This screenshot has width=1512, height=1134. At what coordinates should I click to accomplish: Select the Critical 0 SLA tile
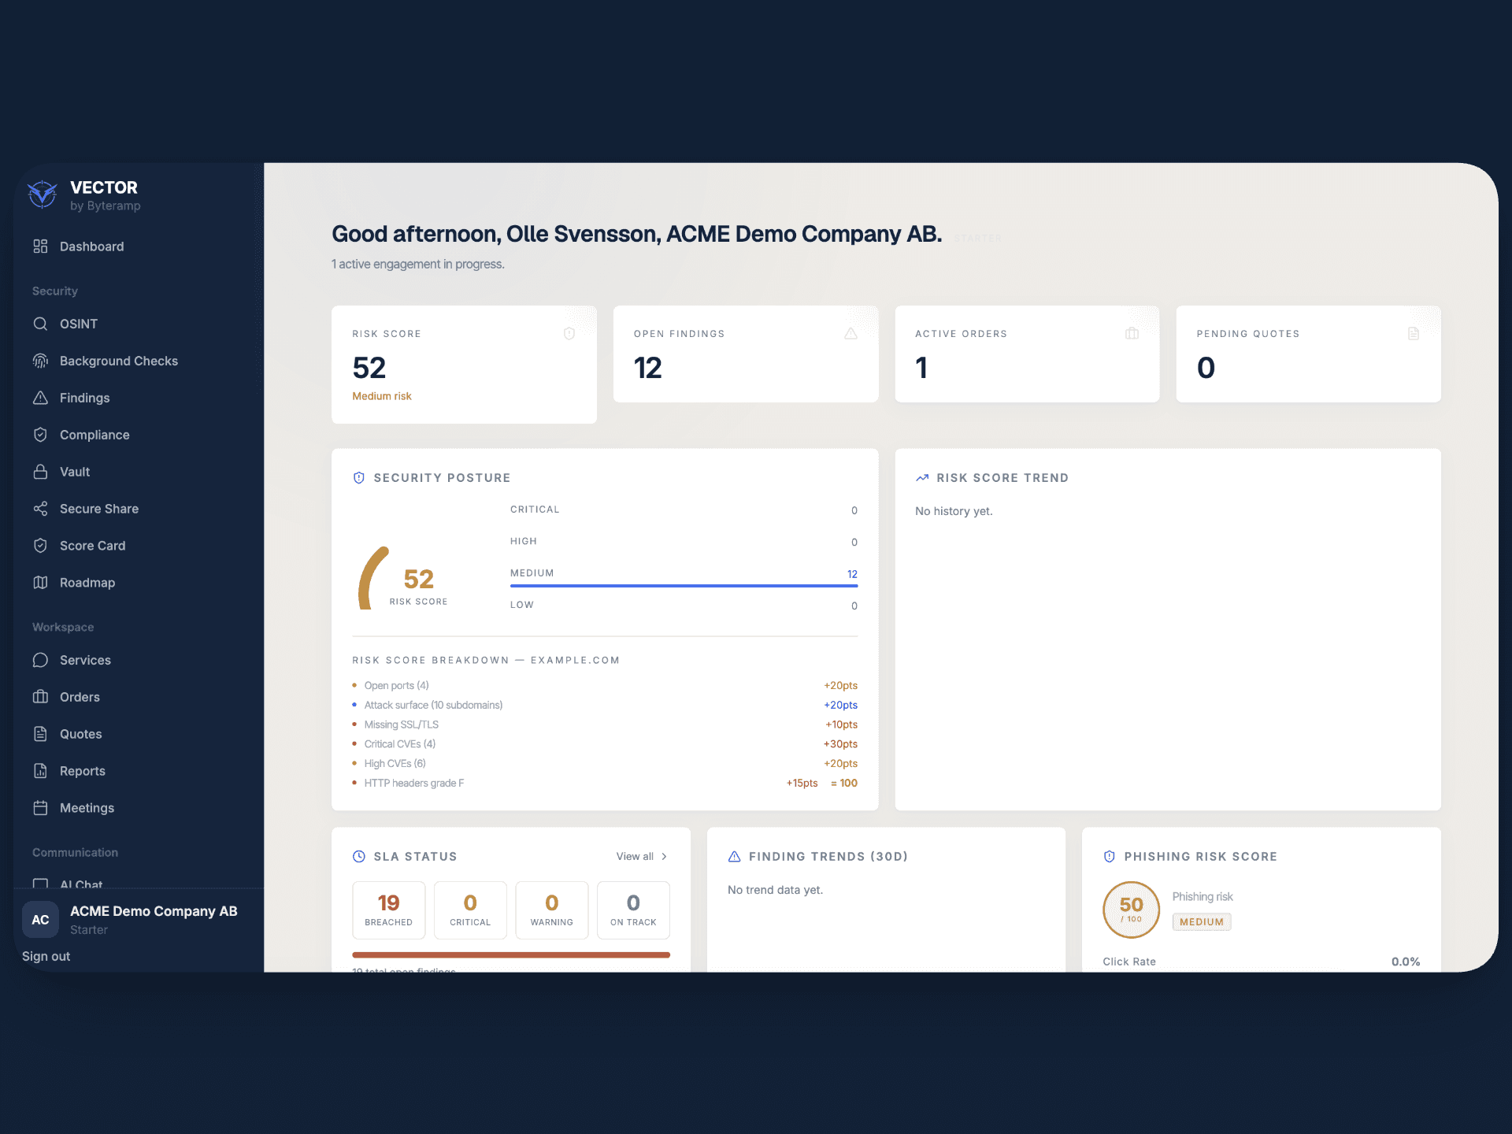(470, 910)
